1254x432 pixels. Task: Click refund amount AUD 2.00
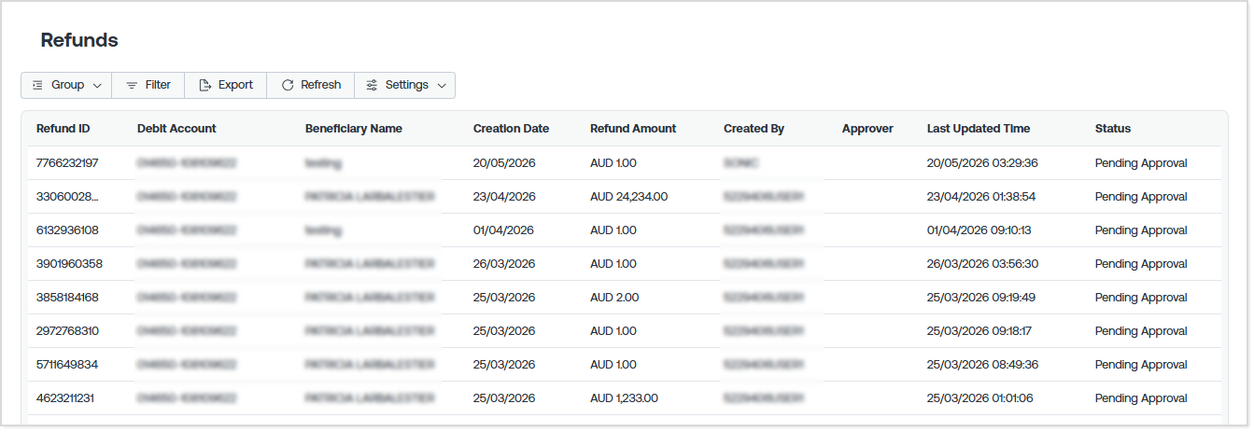coord(614,298)
